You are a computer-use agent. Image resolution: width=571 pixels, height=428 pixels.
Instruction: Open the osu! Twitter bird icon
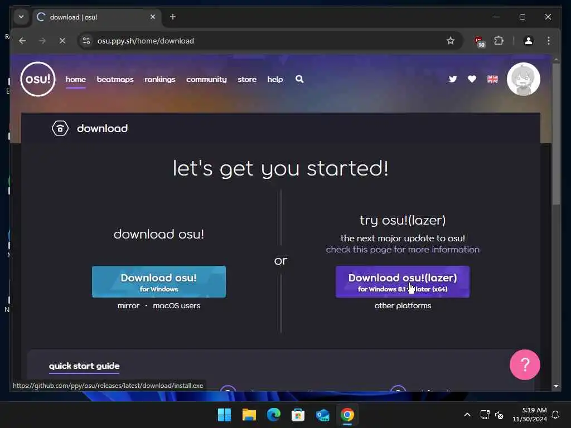pyautogui.click(x=453, y=79)
